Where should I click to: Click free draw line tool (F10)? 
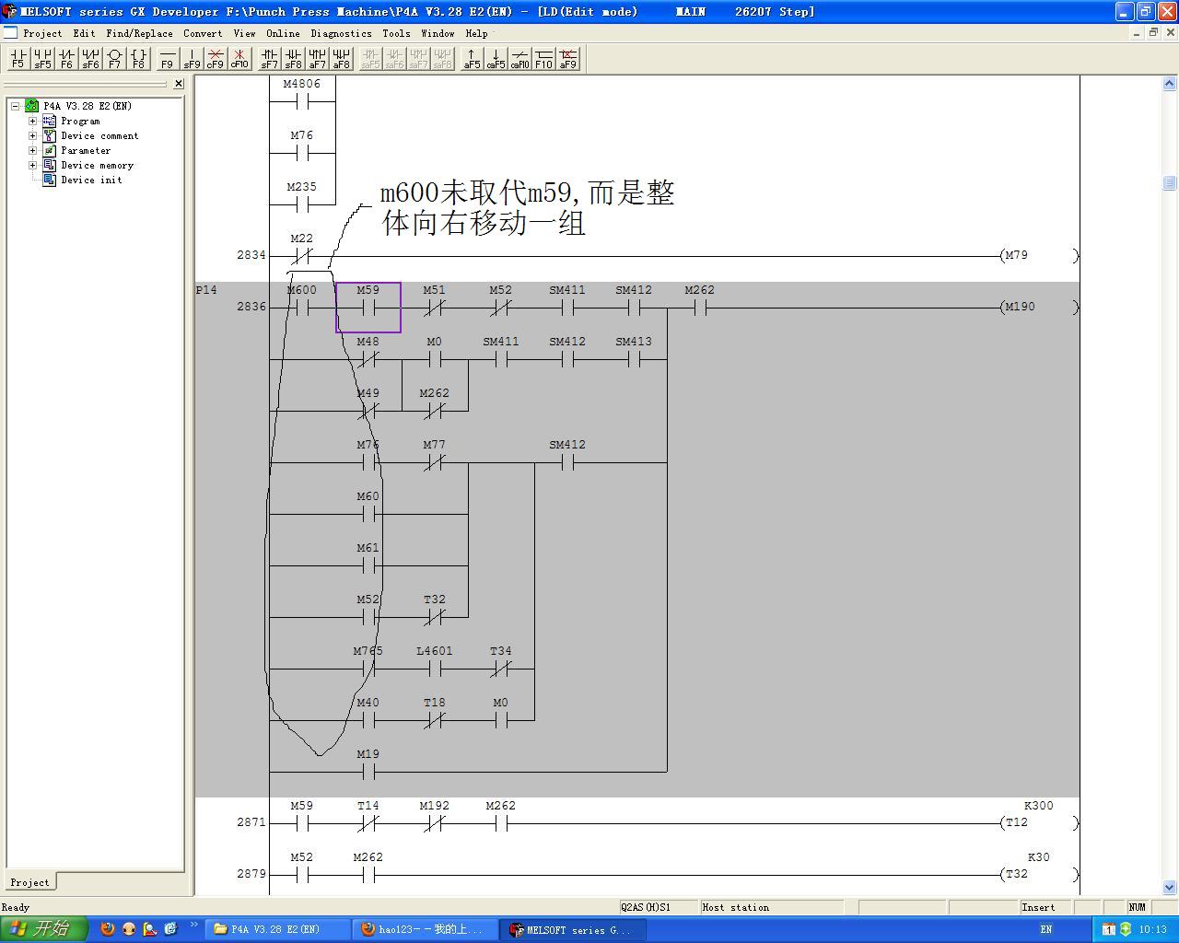[543, 59]
